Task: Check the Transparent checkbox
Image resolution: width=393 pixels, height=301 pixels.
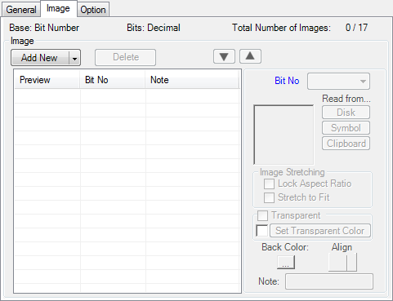Action: point(262,215)
